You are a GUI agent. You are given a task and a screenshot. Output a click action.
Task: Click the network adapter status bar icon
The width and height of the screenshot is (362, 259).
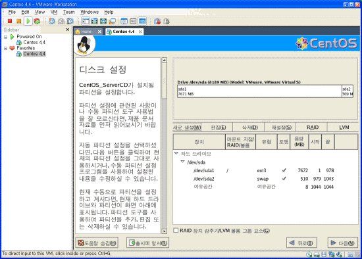click(x=332, y=254)
